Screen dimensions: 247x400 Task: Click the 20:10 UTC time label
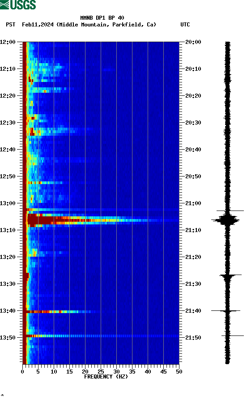(193, 69)
